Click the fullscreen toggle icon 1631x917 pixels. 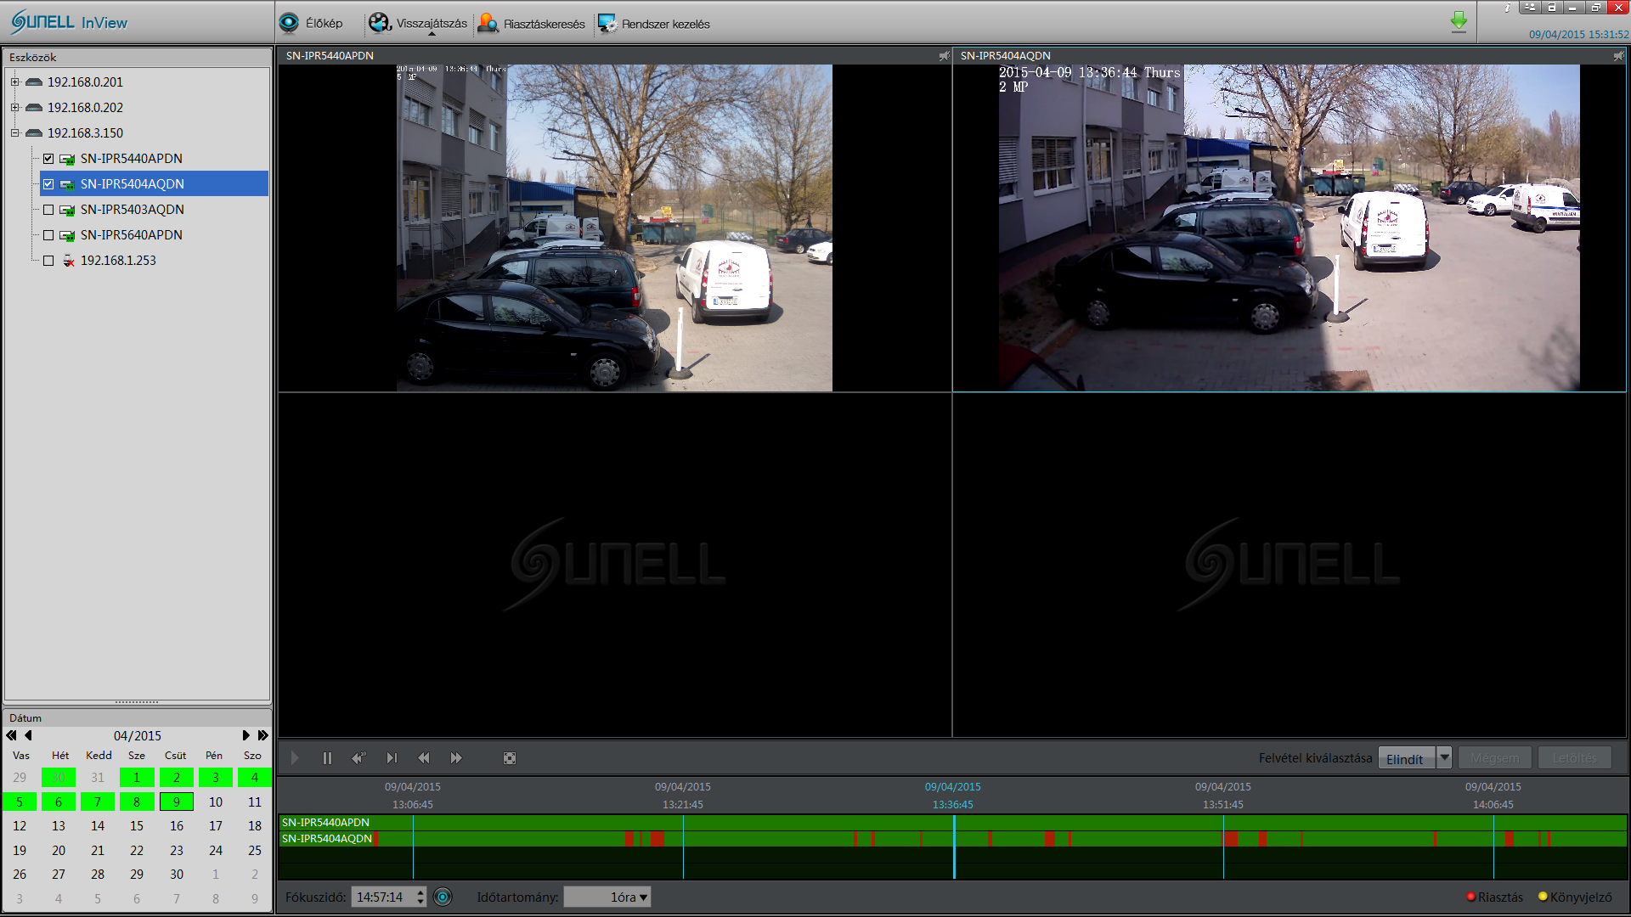(x=510, y=758)
